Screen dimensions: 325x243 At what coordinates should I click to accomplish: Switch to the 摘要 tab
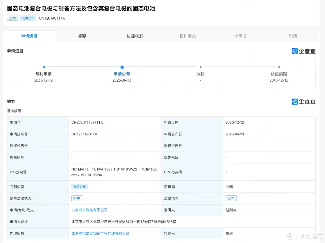point(82,36)
